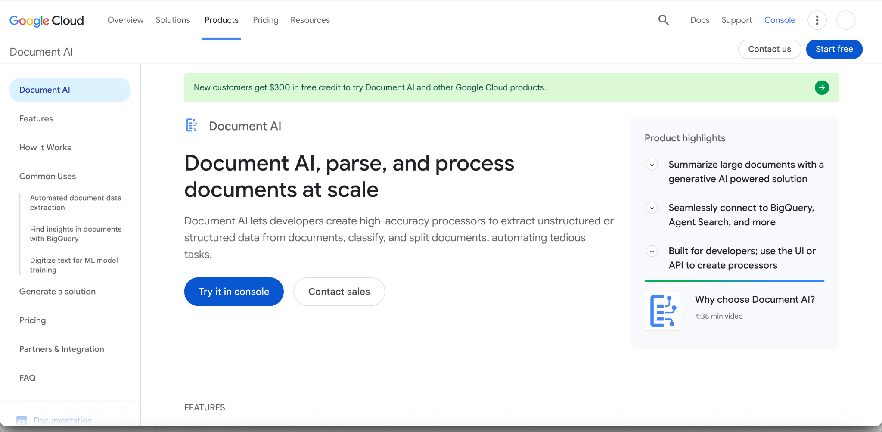The width and height of the screenshot is (882, 432).
Task: Click Summarize large documents highlight text
Action: (746, 172)
